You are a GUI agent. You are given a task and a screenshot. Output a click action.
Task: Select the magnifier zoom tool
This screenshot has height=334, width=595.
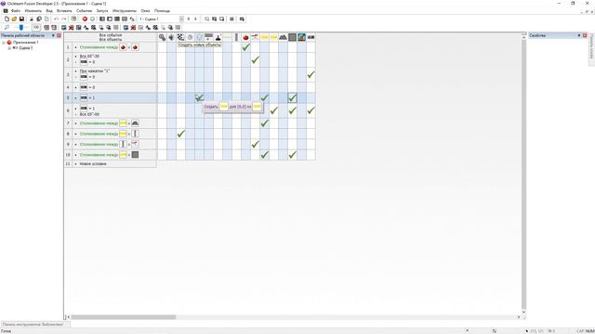point(7,28)
